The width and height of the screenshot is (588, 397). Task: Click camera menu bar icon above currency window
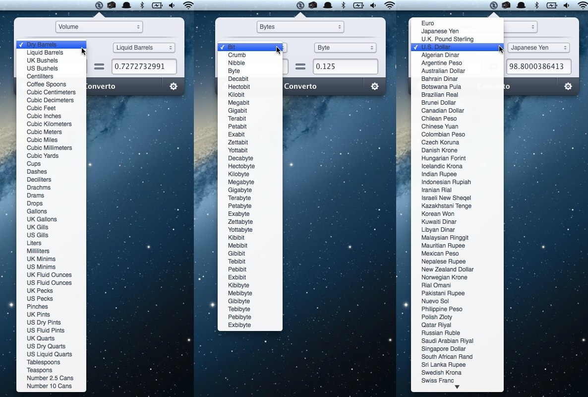pyautogui.click(x=506, y=5)
